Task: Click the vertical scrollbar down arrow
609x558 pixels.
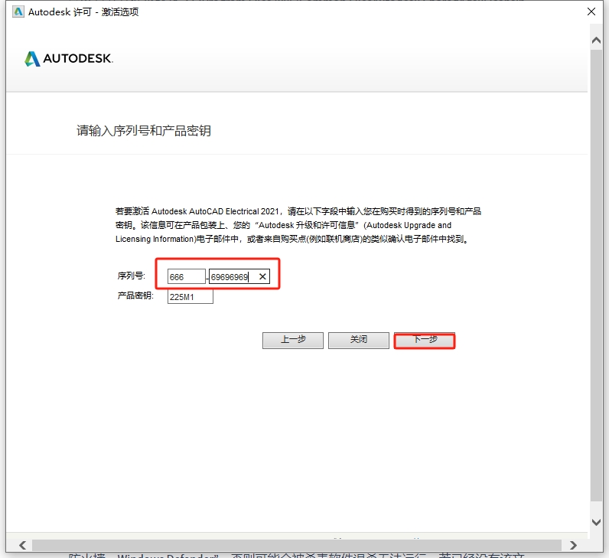Action: (x=596, y=522)
